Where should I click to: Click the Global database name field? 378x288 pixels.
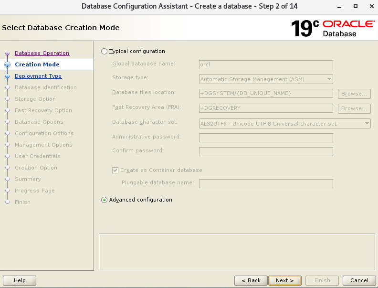click(x=266, y=65)
